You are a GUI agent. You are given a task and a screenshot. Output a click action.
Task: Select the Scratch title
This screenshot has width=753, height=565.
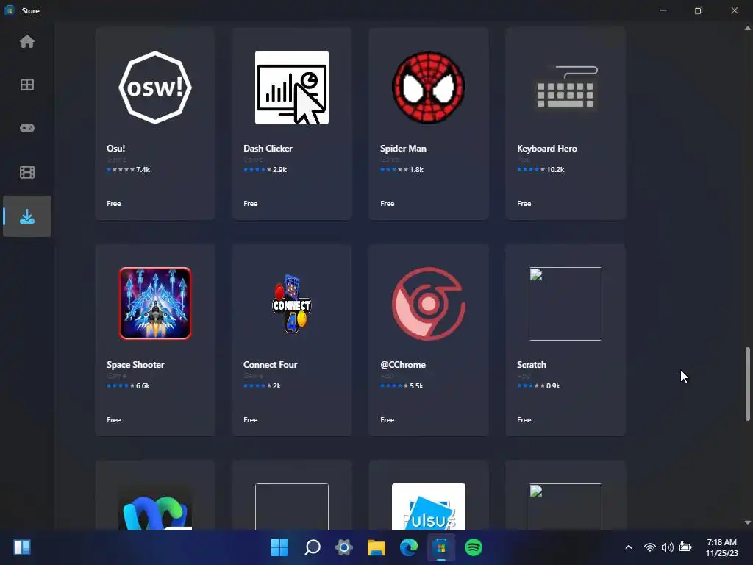(x=532, y=365)
